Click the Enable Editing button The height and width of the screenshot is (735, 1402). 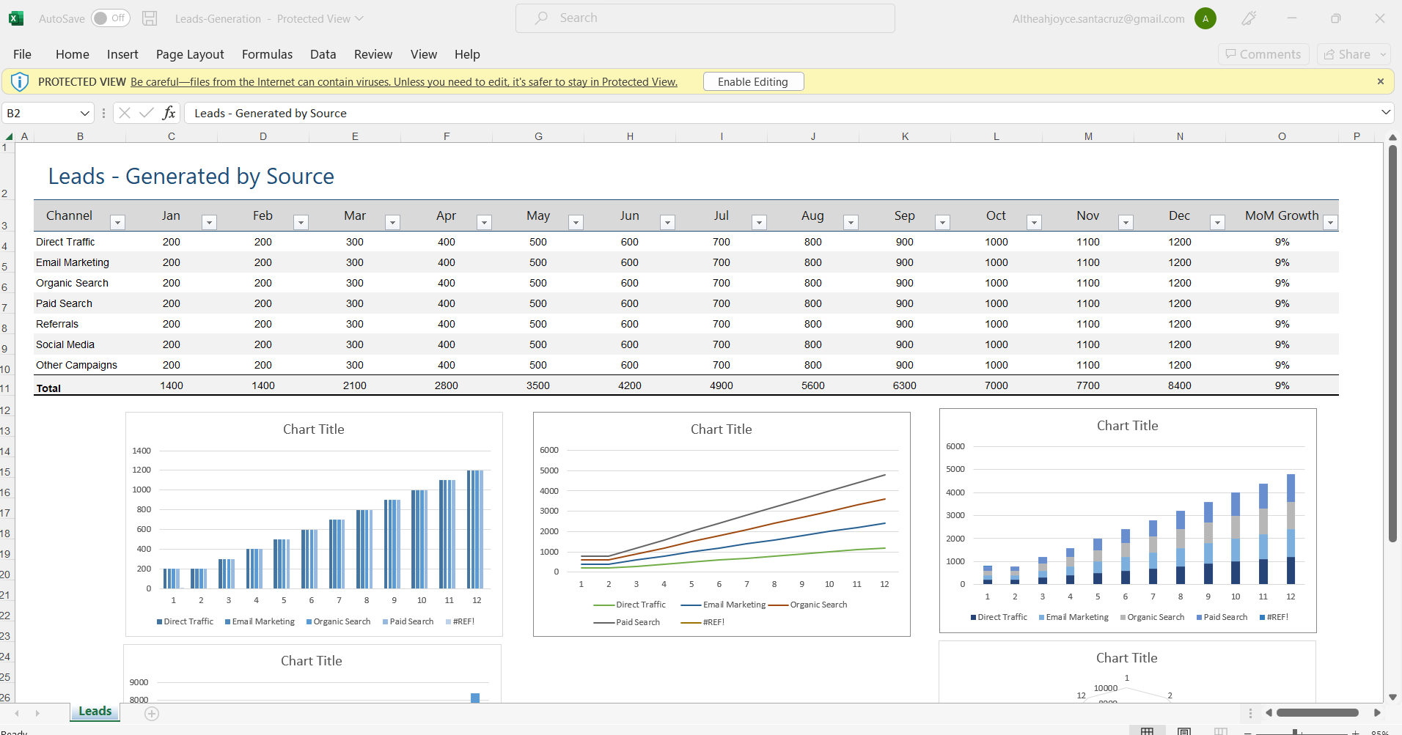pyautogui.click(x=753, y=82)
